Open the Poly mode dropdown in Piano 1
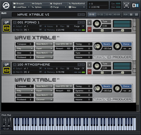141x135 pixels. 24,49
